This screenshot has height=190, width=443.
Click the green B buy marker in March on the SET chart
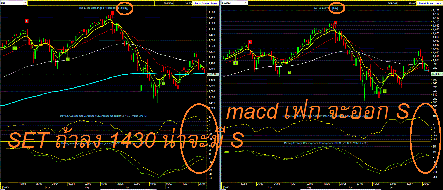coord(15,48)
